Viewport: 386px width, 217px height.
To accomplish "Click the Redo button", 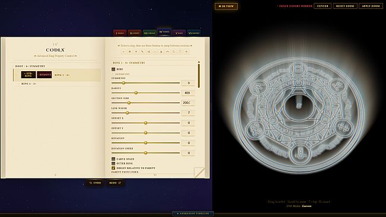I will [115, 183].
